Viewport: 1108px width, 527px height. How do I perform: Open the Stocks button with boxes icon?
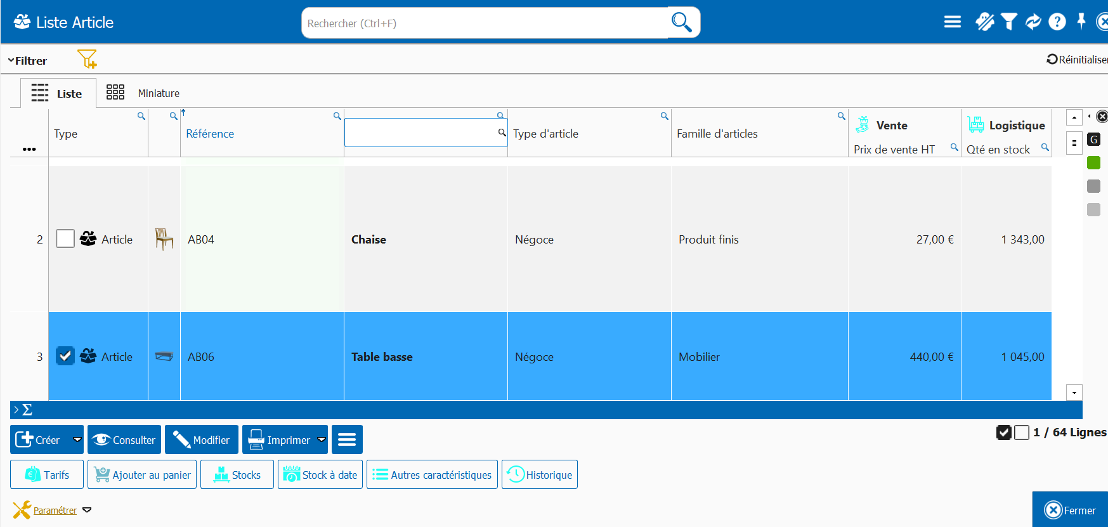(x=237, y=474)
